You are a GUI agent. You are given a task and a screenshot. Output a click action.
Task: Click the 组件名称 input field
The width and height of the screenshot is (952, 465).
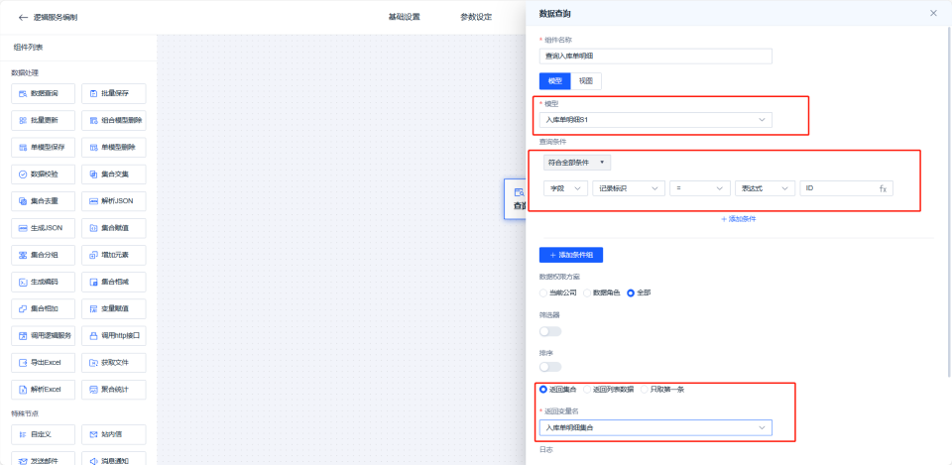pyautogui.click(x=655, y=57)
